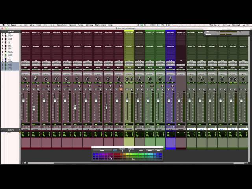Screen dimensions: 252x189
Task: Click the Inserts A-E header on SnTop
Action: click(x=26, y=32)
